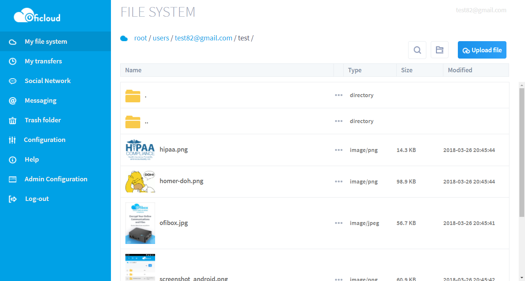Open the hipaa.png file name
Viewport: 525px width, 281px height.
tap(174, 150)
